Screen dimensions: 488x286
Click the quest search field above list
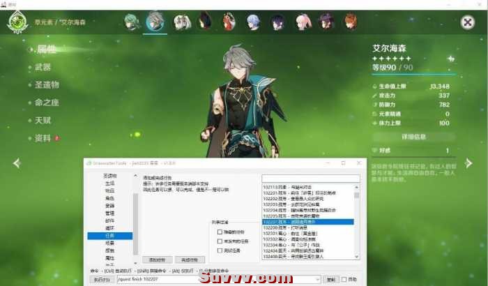(x=311, y=178)
